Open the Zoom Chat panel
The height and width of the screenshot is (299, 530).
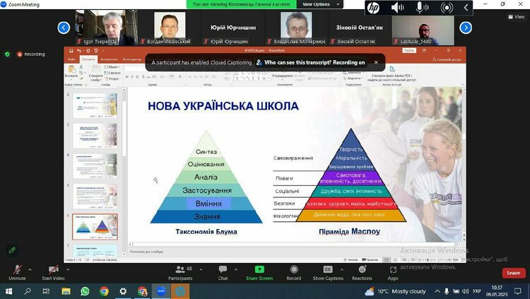point(223,270)
